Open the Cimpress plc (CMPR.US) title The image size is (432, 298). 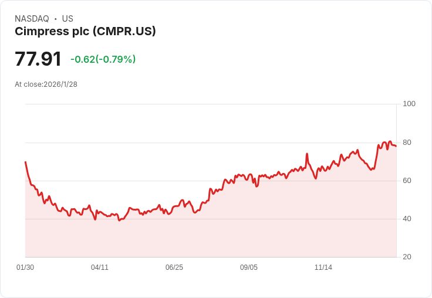pos(85,31)
